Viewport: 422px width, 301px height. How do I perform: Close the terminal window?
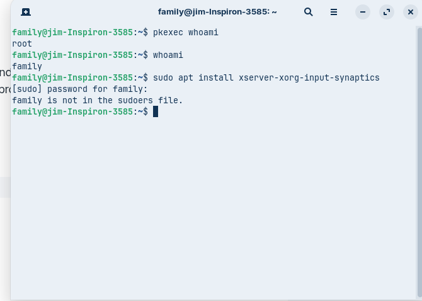click(x=411, y=12)
